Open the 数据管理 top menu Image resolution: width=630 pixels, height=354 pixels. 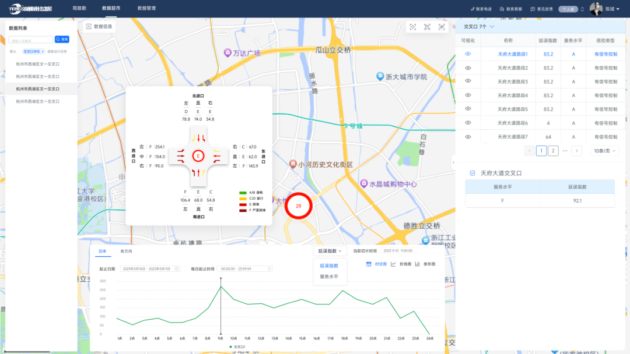146,9
